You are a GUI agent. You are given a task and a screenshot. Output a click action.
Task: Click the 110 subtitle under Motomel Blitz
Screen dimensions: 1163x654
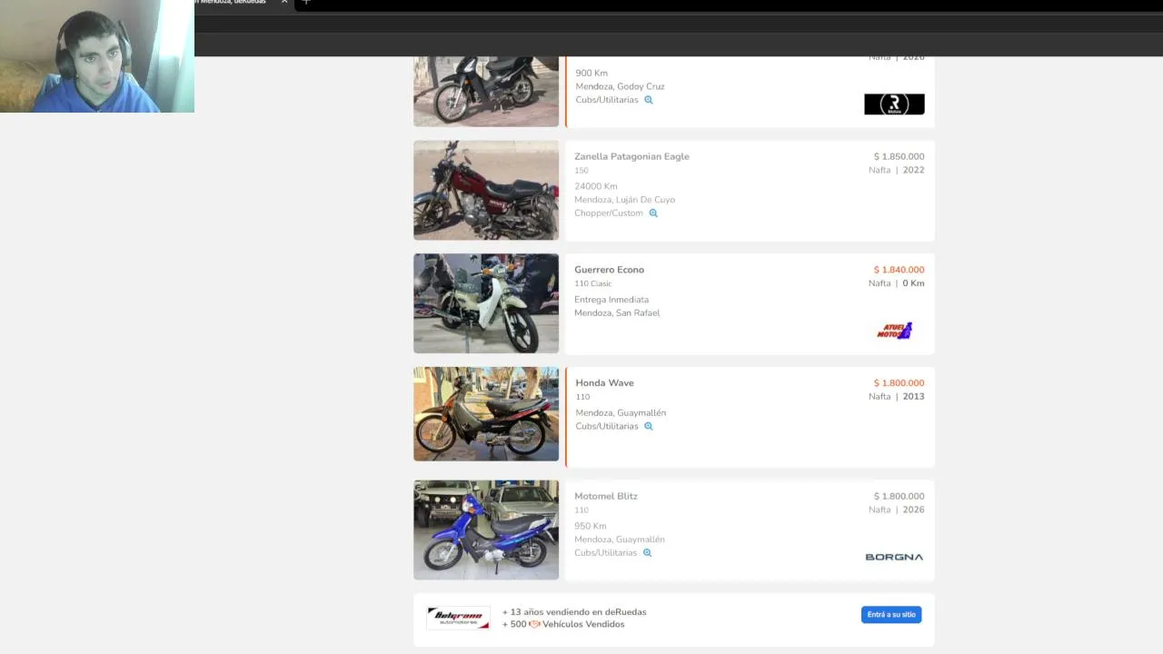pyautogui.click(x=581, y=510)
